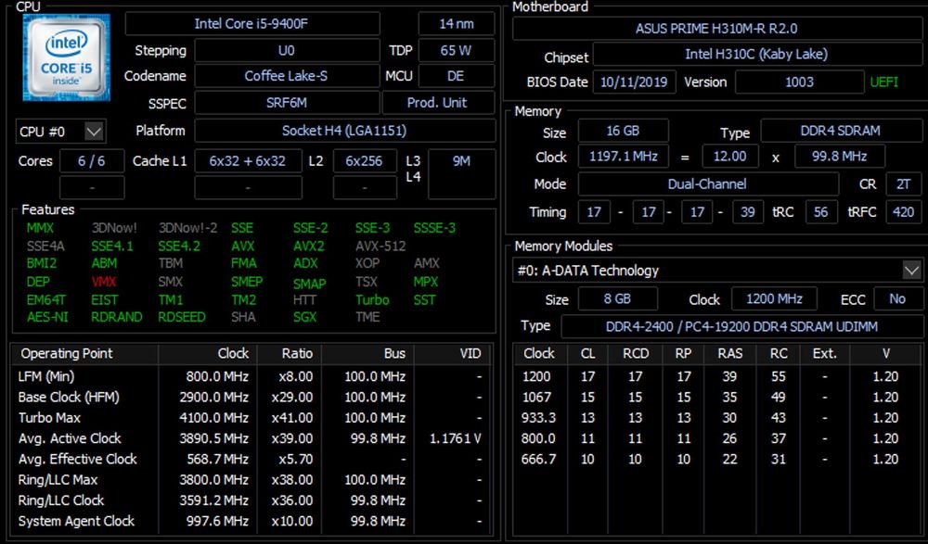Click the memory multiplier value 12.00
The image size is (928, 544).
729,157
